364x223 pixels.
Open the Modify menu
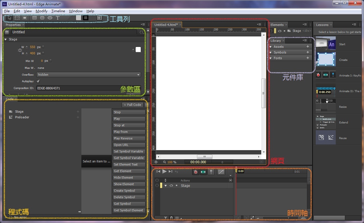42,11
